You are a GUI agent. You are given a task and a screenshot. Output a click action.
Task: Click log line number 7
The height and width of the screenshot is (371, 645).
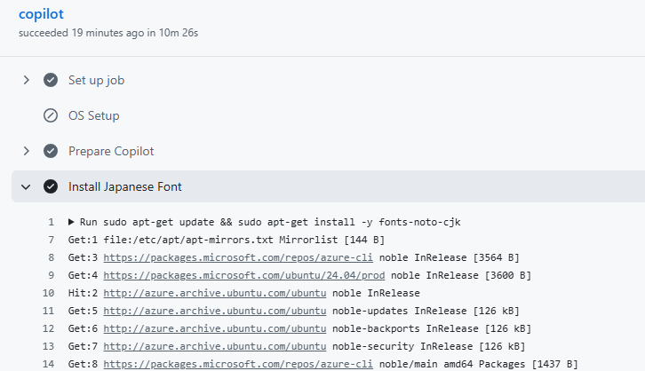[51, 240]
